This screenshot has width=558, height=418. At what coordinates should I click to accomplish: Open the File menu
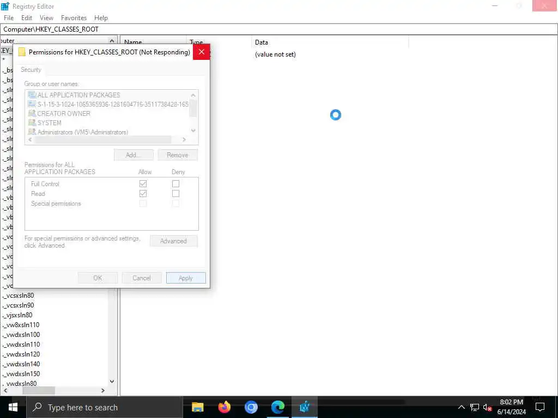9,18
